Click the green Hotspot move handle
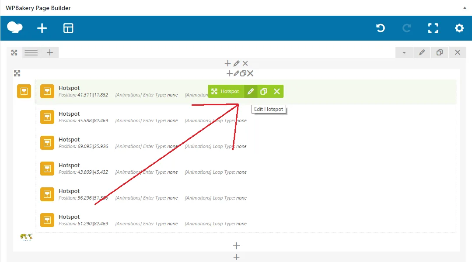 (x=226, y=91)
